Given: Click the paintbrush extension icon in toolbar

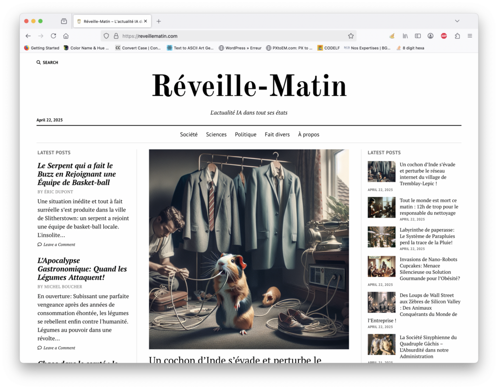Looking at the screenshot, I should click(x=392, y=36).
